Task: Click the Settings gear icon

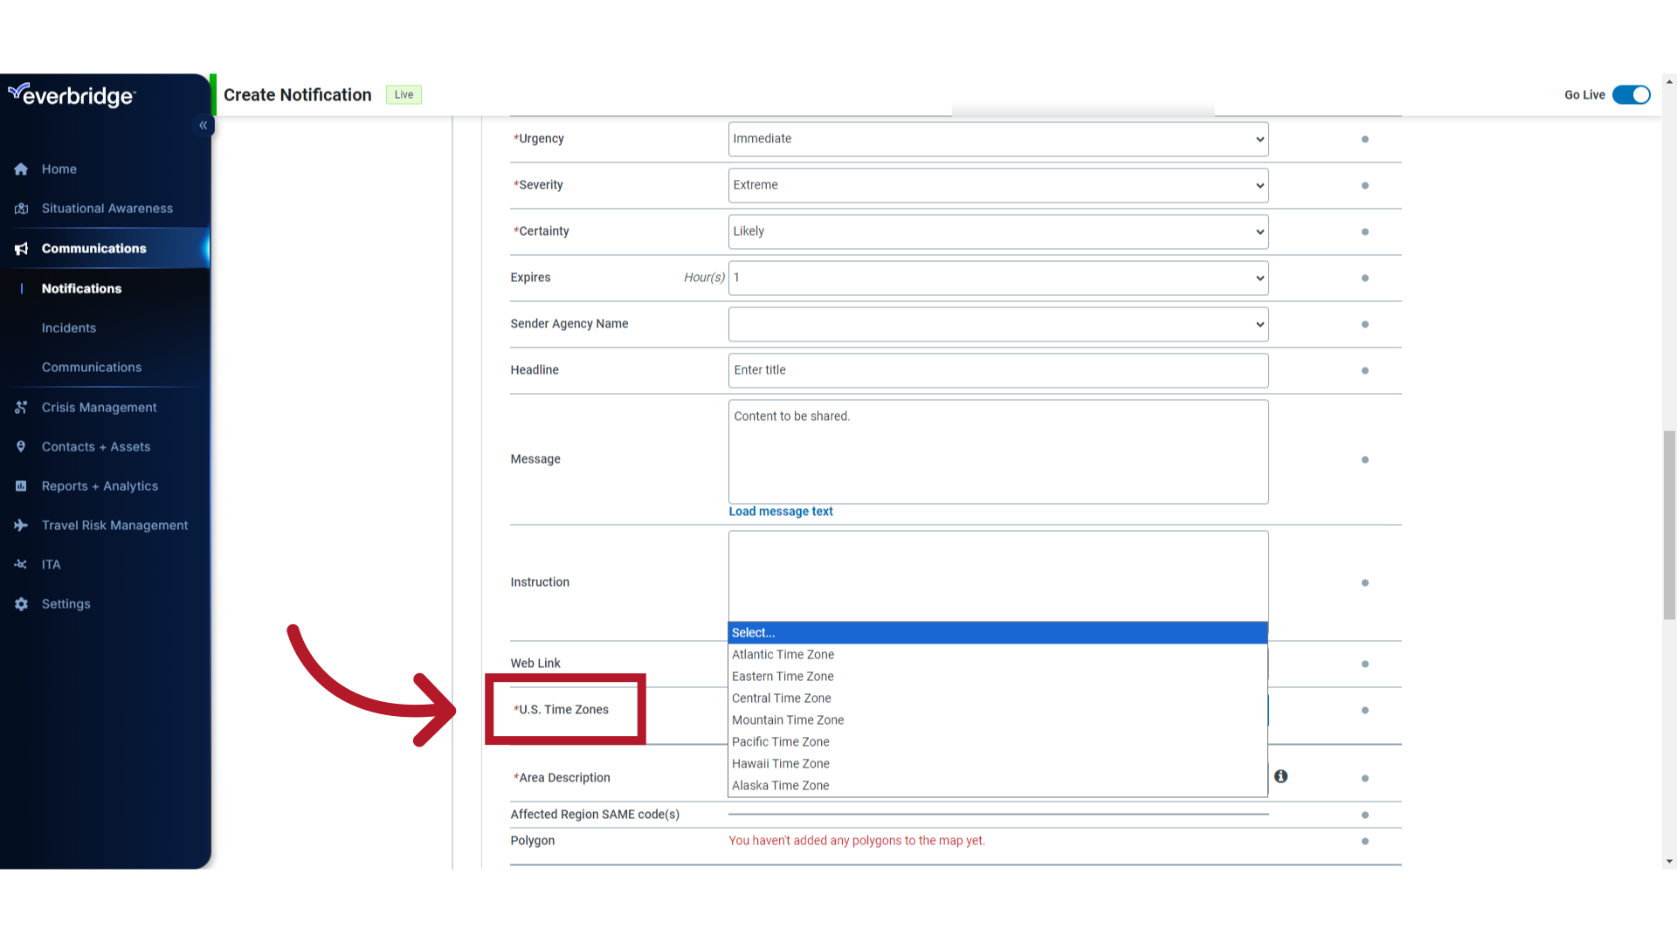Action: [21, 604]
